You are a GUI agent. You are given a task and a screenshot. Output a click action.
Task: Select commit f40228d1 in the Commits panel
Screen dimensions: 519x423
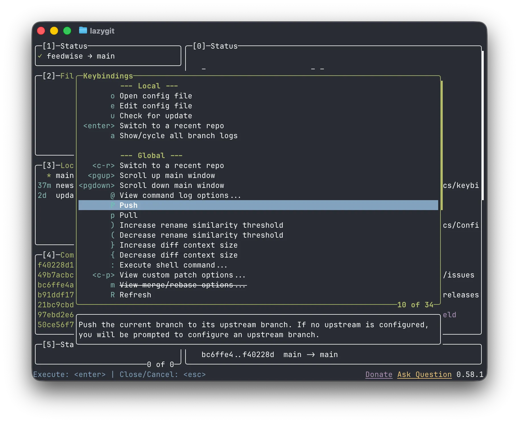(56, 265)
